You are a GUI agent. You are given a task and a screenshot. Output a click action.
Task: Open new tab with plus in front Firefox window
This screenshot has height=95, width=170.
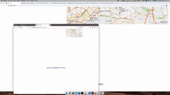[x=52, y=25]
